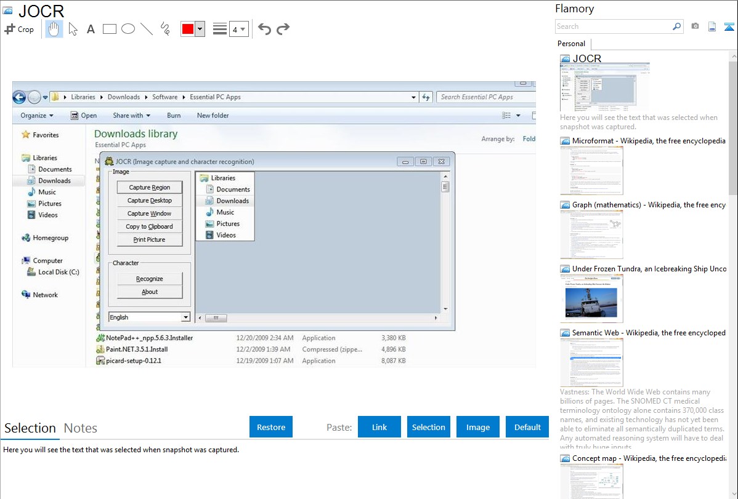Activate the hand pan tool
Image resolution: width=738 pixels, height=499 pixels.
(54, 29)
